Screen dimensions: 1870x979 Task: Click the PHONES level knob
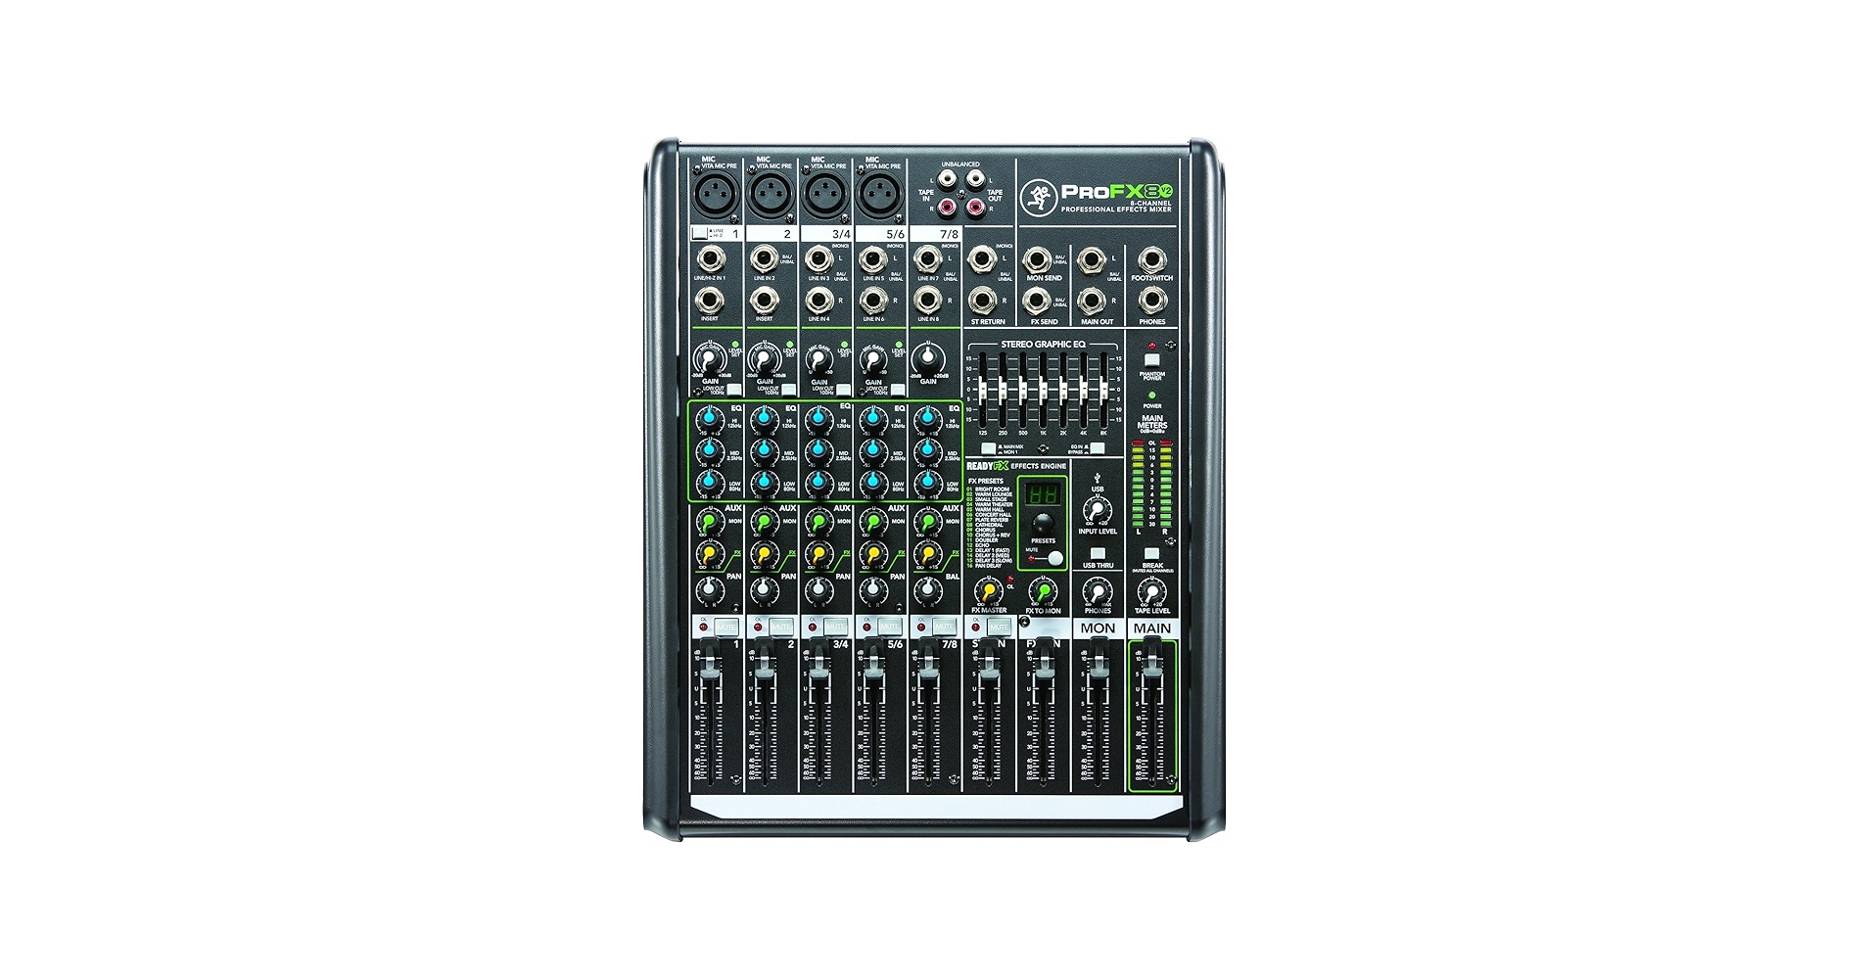(1098, 591)
